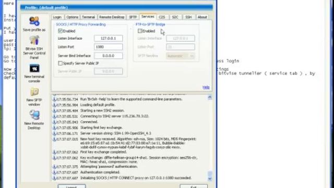Open log entry icon for 'Connected.'
Viewport: 334px width, 188px height.
(x=54, y=122)
